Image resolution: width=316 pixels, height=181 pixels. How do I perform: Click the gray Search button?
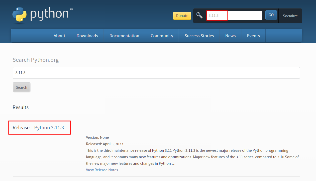tap(21, 87)
